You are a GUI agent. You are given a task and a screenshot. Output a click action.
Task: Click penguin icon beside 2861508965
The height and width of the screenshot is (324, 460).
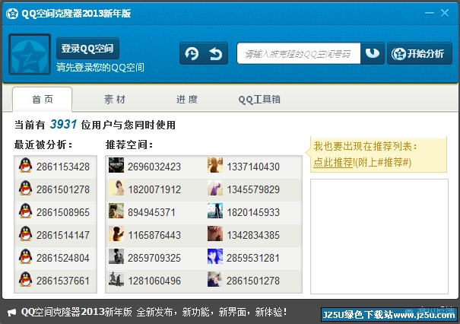pyautogui.click(x=26, y=211)
